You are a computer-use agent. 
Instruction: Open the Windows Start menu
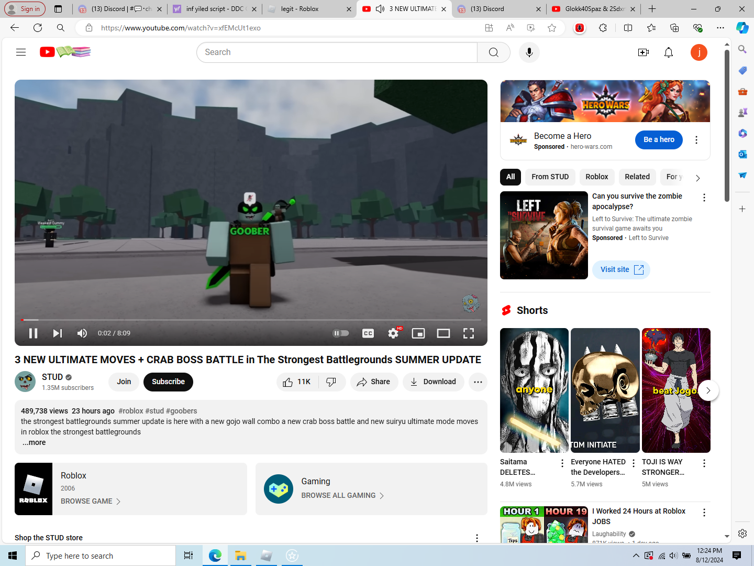click(13, 556)
